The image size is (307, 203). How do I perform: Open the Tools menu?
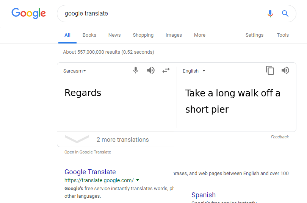(x=283, y=35)
